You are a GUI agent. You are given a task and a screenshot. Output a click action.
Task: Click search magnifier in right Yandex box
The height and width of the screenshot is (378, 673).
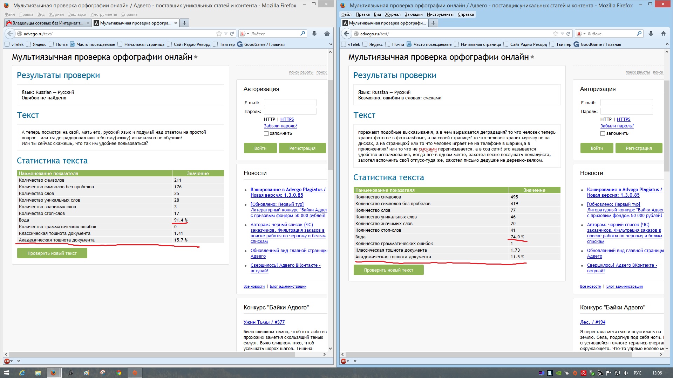pyautogui.click(x=639, y=34)
